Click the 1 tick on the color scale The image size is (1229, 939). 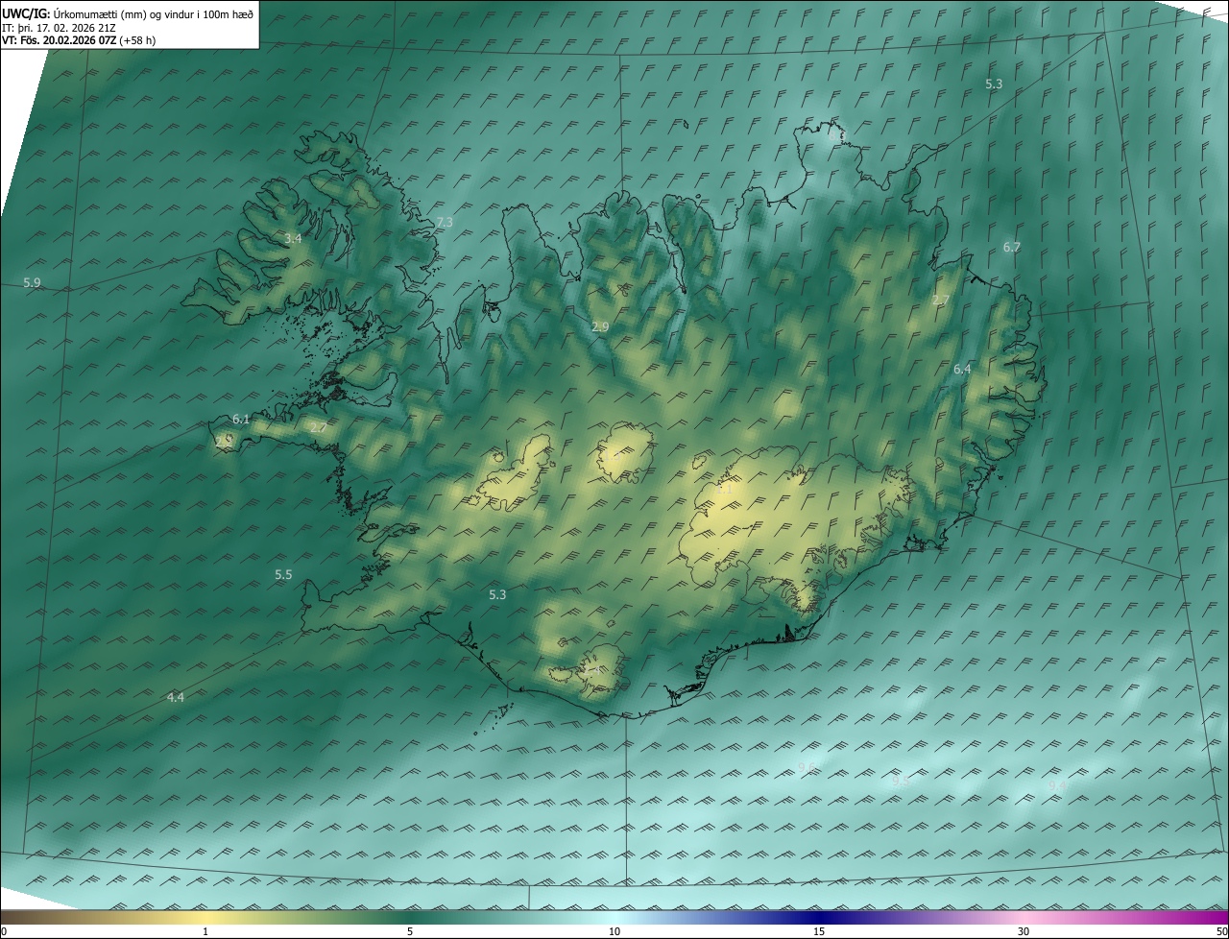[205, 931]
